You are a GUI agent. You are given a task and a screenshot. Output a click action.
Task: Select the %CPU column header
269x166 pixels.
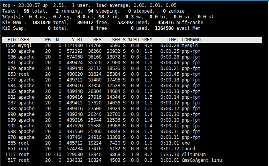(x=134, y=40)
